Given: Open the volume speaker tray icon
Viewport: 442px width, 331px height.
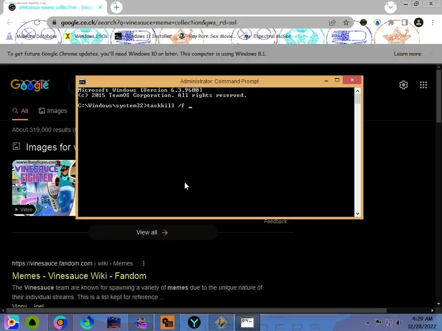Looking at the screenshot, I should (399, 322).
